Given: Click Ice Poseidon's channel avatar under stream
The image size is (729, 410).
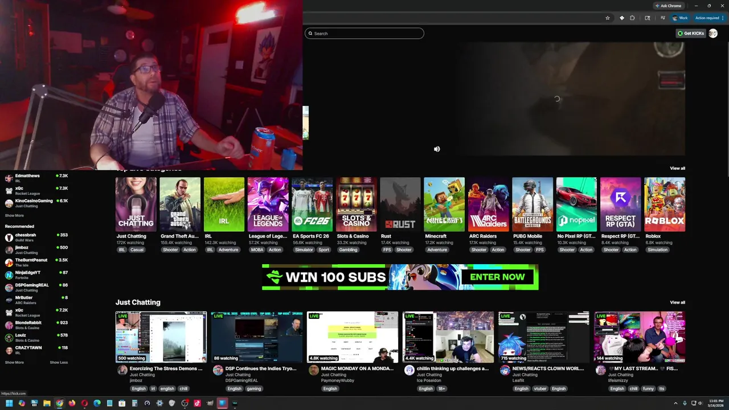Looking at the screenshot, I should [x=409, y=370].
